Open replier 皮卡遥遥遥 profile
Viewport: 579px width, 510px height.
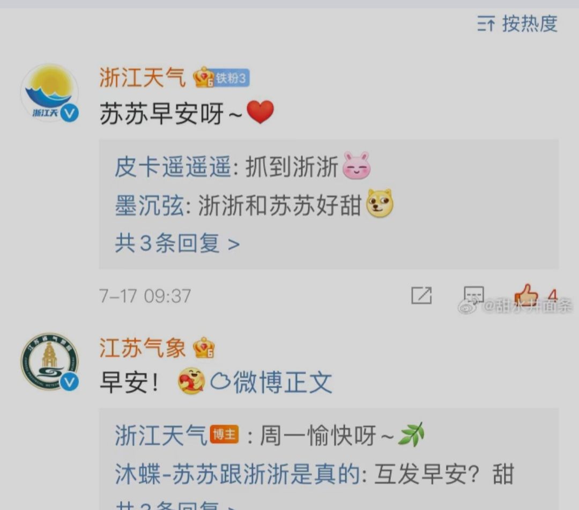click(173, 167)
